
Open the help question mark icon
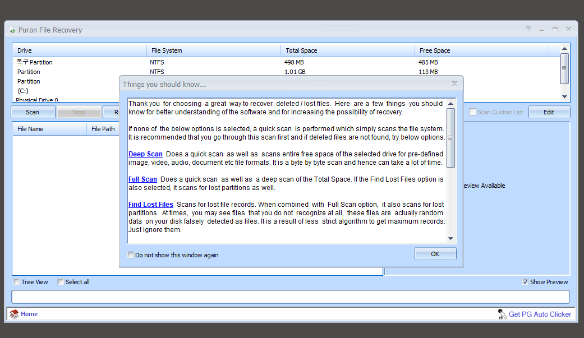528,29
